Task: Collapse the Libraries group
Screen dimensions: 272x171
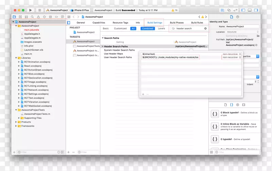Action: point(14,58)
